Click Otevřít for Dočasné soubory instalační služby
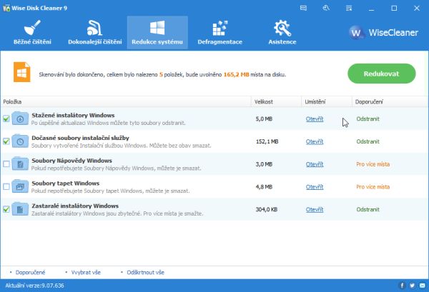The image size is (429, 292). [315, 141]
